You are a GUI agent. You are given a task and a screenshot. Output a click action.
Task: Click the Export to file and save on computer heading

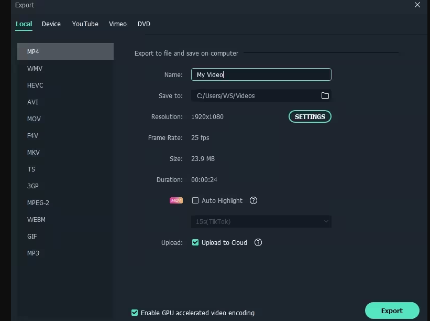186,53
